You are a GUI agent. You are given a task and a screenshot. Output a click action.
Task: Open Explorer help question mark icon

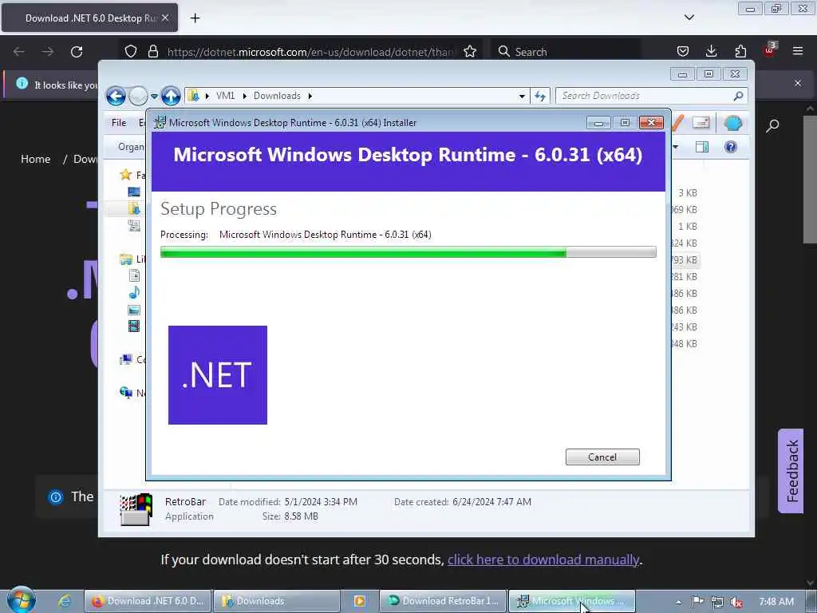point(731,147)
